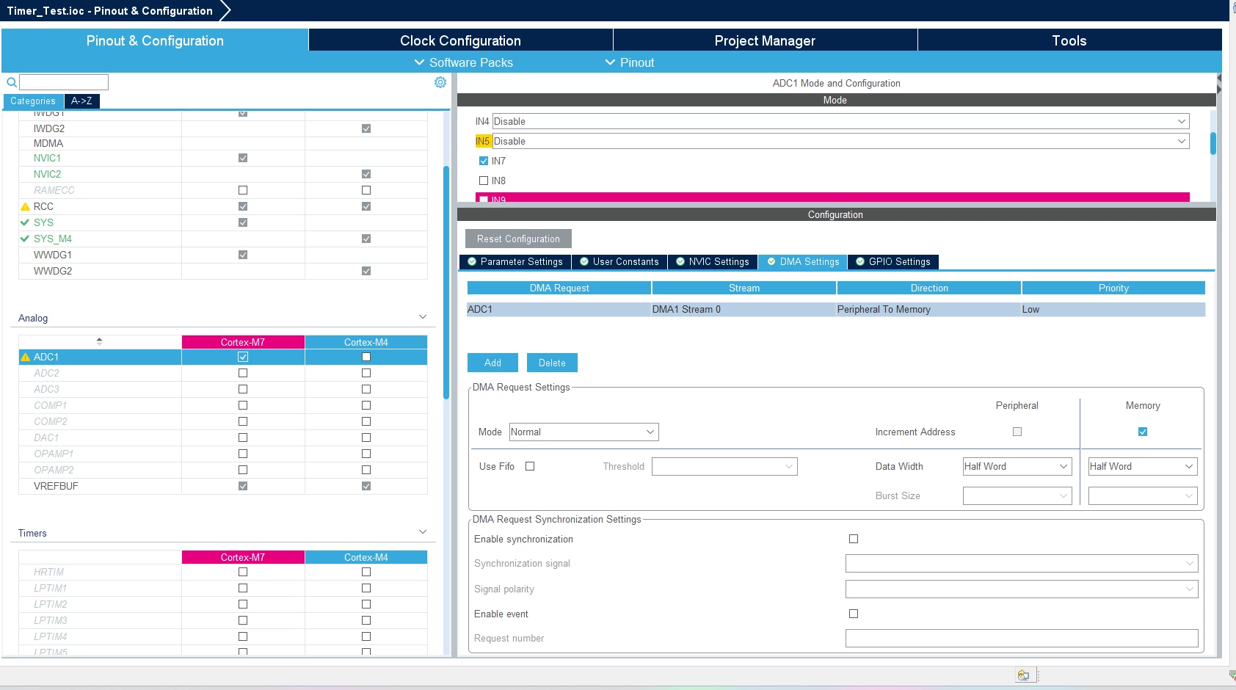
Task: Open the DMA Mode Normal dropdown
Action: pos(584,432)
